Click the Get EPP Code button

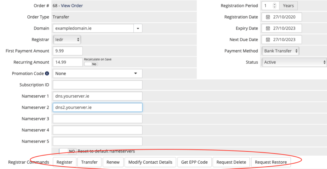pos(194,162)
